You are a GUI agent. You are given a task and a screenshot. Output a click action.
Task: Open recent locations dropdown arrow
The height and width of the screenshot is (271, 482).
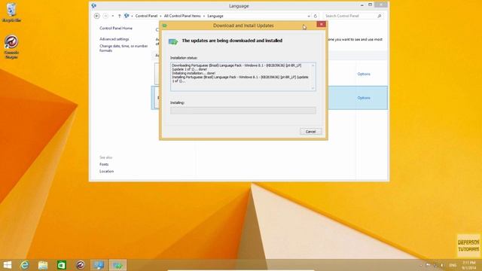point(113,16)
